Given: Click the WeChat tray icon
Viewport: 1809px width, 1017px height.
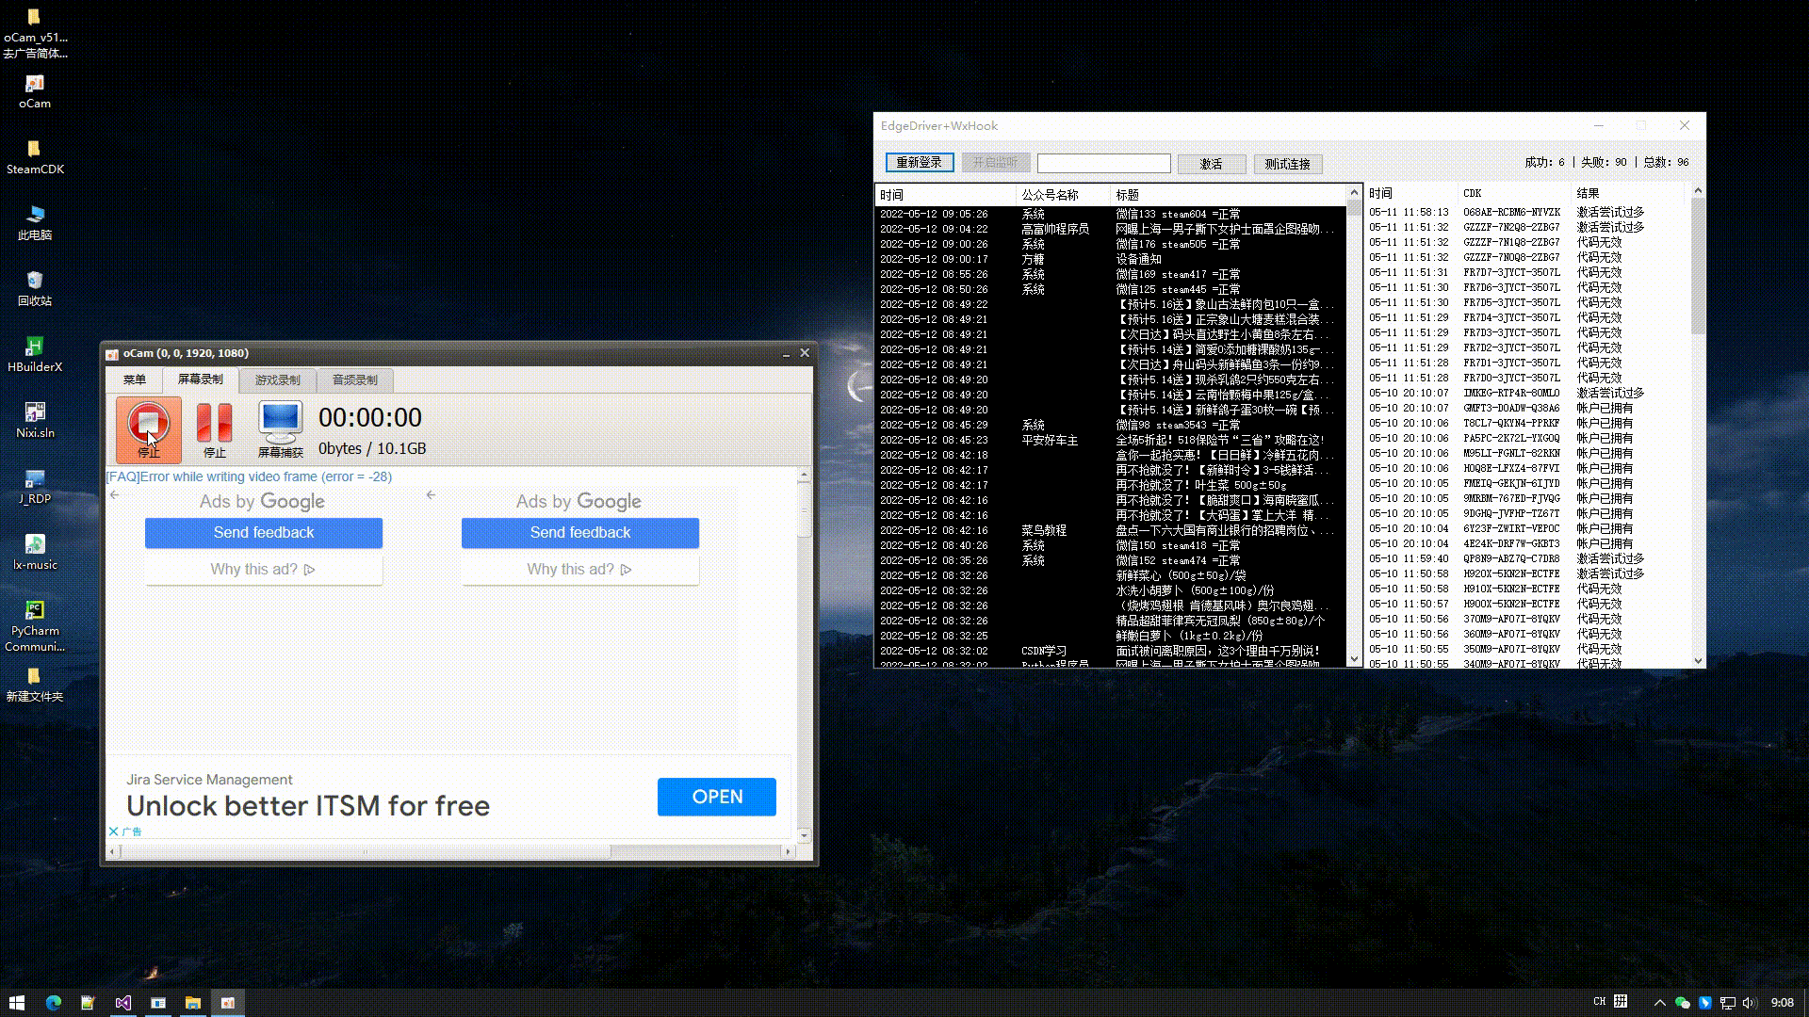Looking at the screenshot, I should (1682, 1003).
